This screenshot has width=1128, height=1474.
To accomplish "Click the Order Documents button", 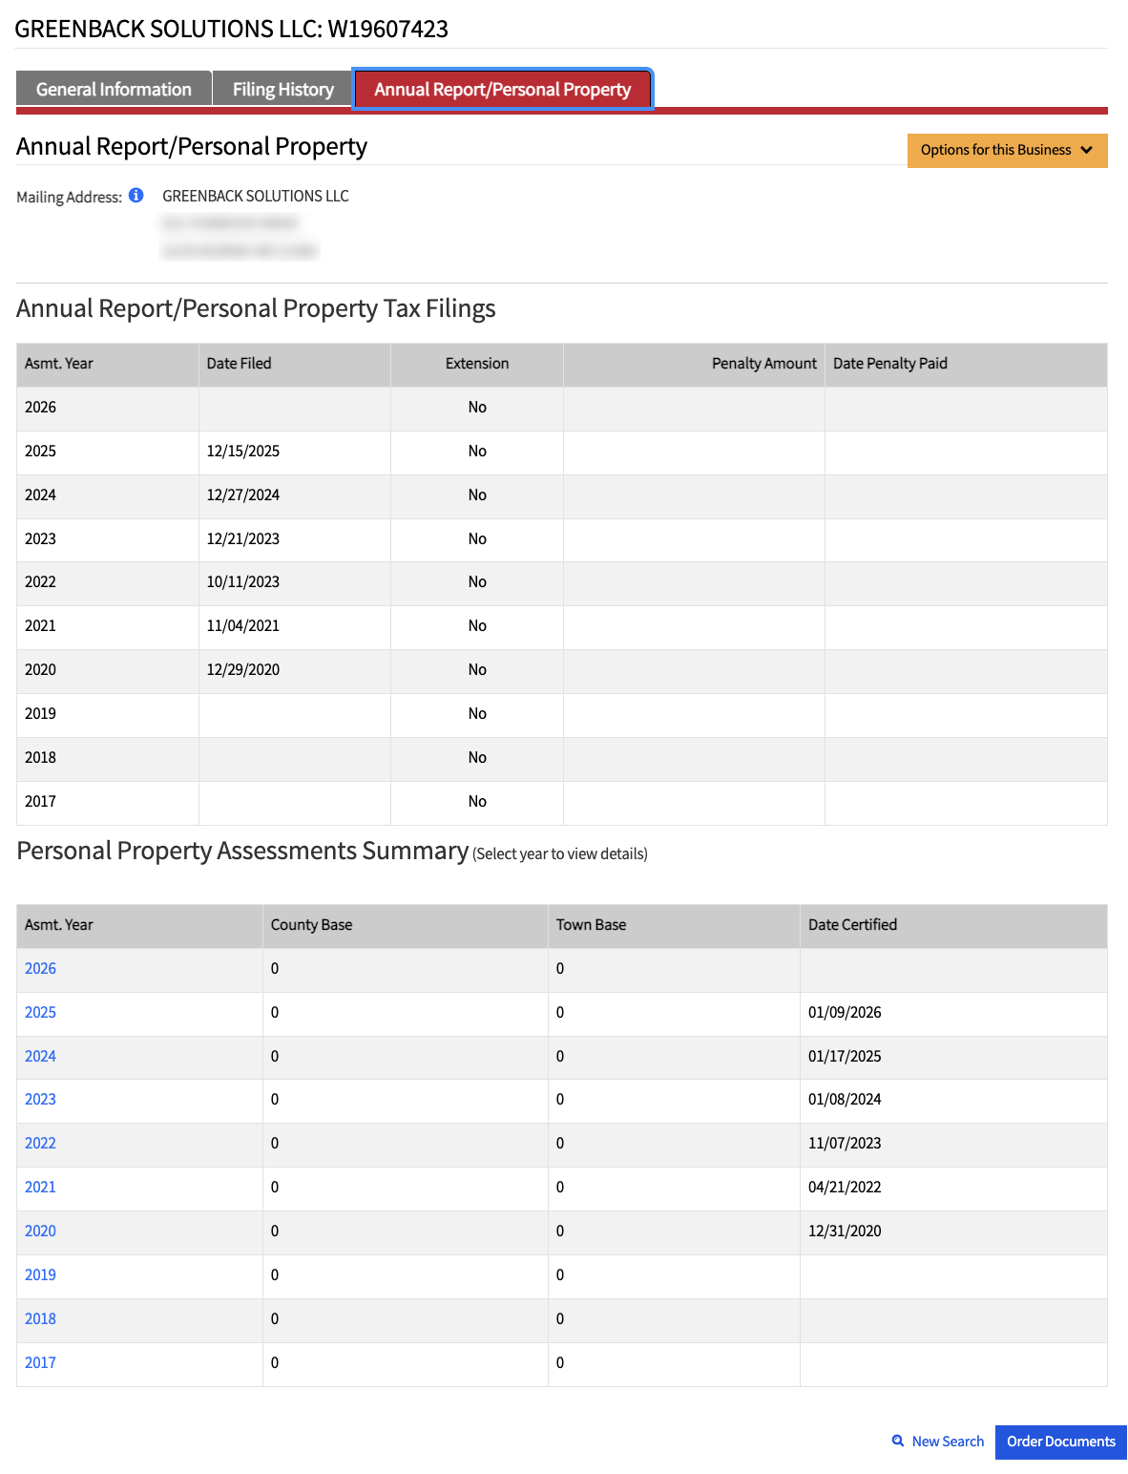I will 1060,1442.
